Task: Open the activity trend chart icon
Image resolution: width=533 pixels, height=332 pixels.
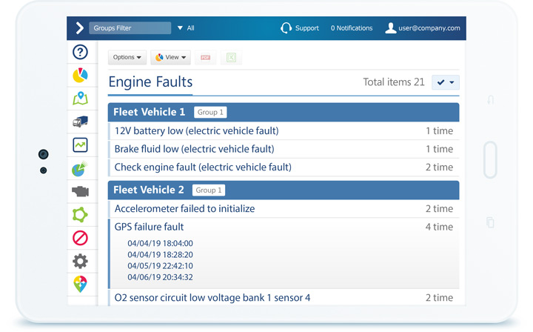Action: point(80,145)
